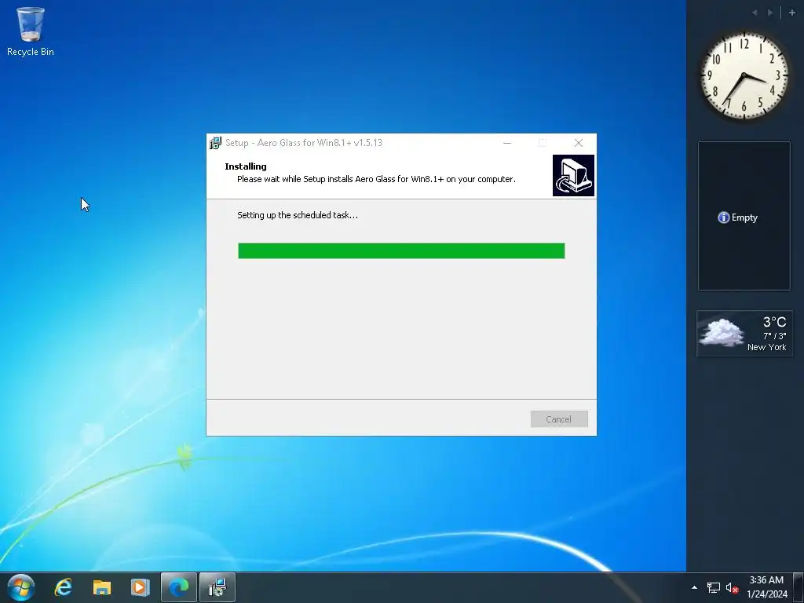
Task: Click the Setup window title text
Action: click(x=304, y=143)
